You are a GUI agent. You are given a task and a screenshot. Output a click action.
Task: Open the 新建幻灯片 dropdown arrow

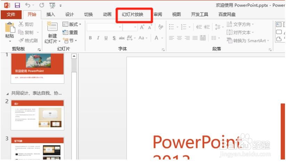coord(59,42)
